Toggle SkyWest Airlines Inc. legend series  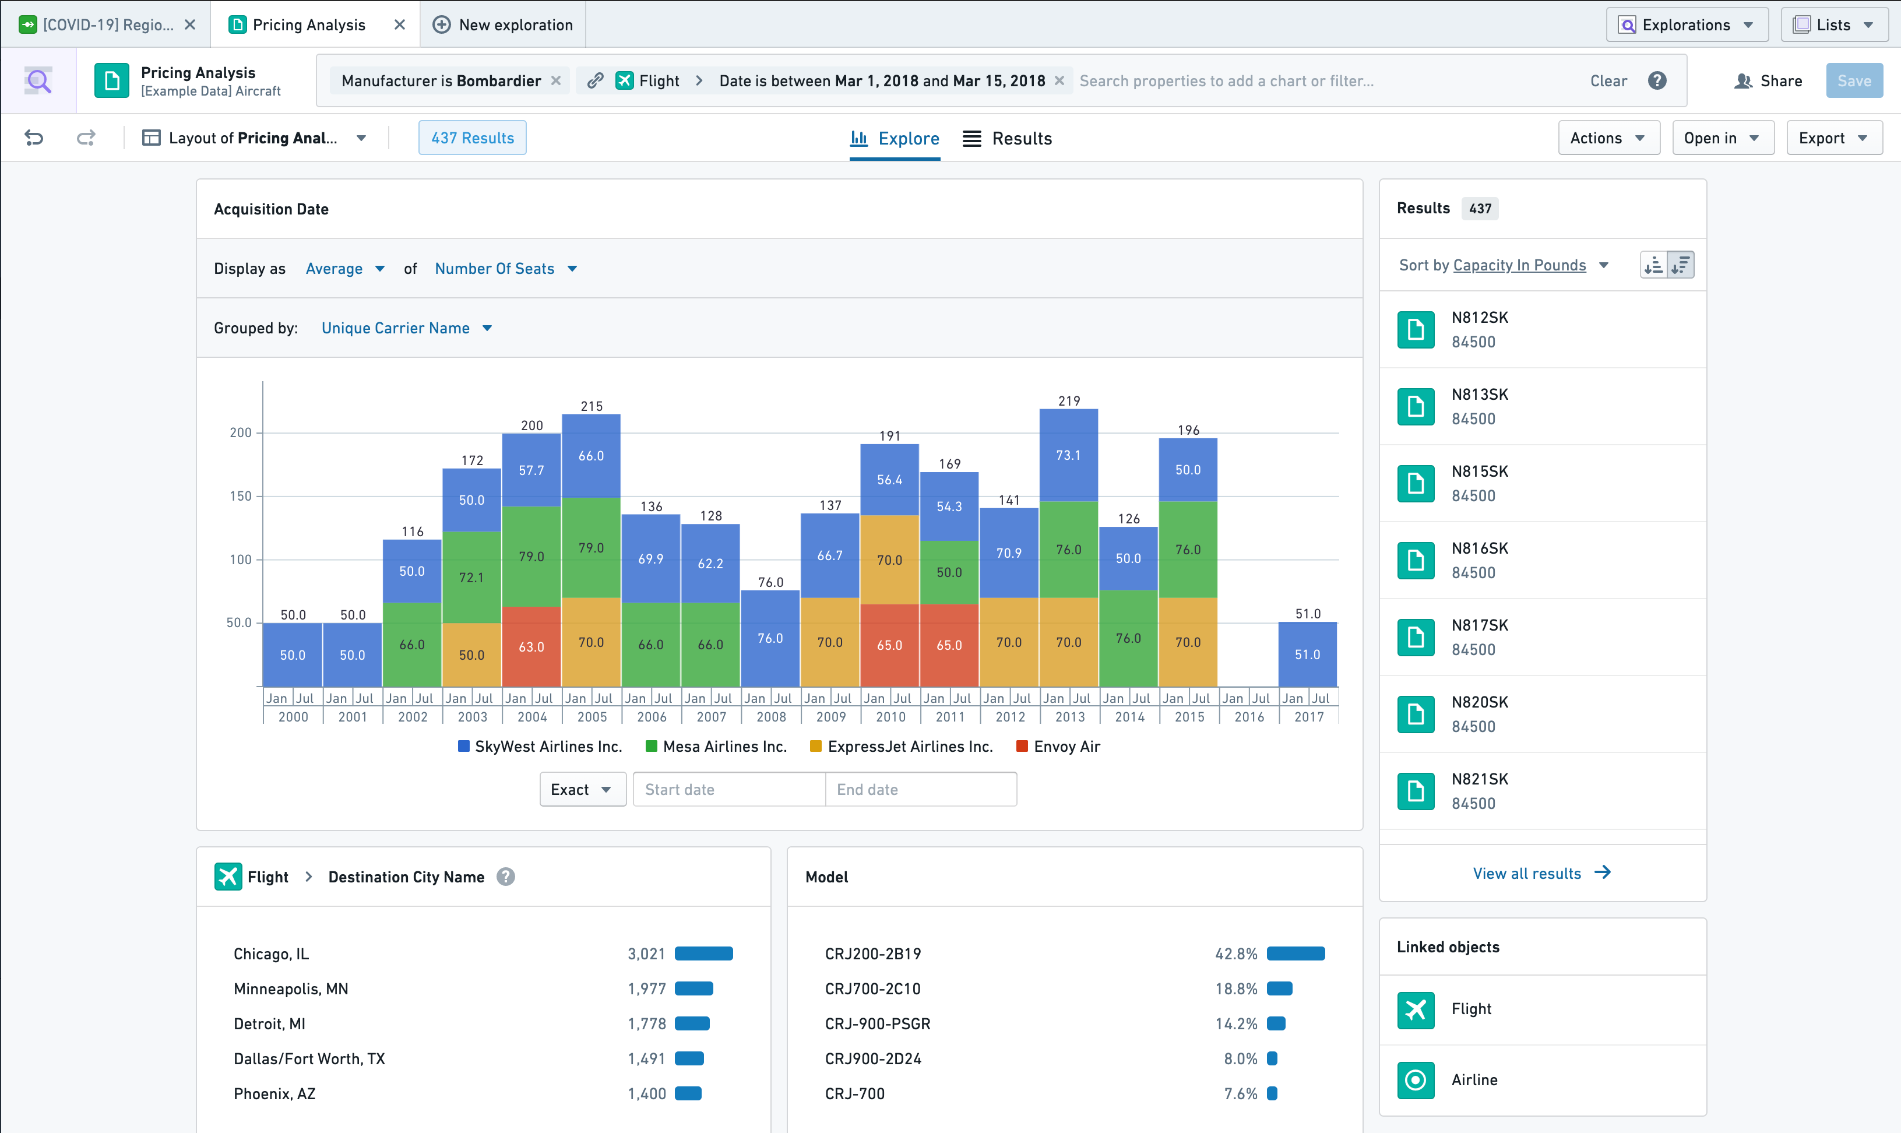(x=541, y=747)
